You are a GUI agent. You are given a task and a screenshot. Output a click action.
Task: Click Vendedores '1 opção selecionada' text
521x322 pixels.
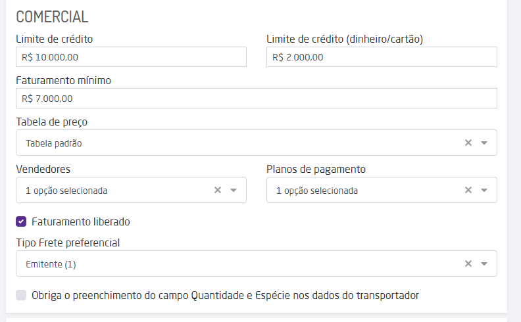[x=66, y=191]
